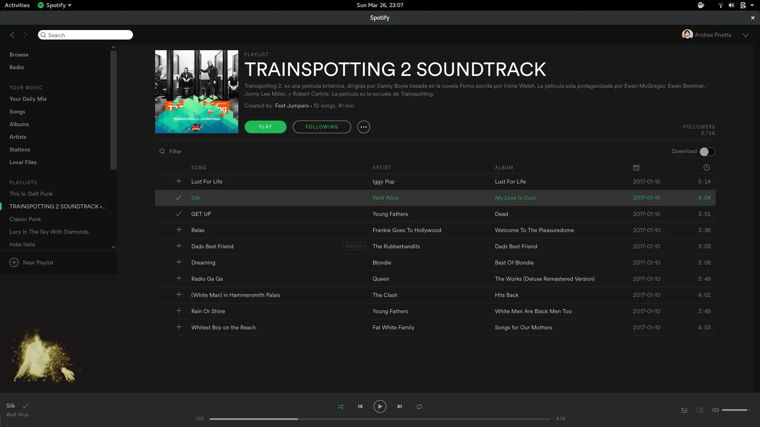Toggle shuffle playback
760x427 pixels.
(x=340, y=406)
